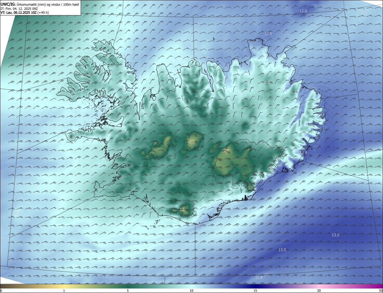383x293 pixels.
Task: Click the 6.8 value label
Action: [x=267, y=82]
